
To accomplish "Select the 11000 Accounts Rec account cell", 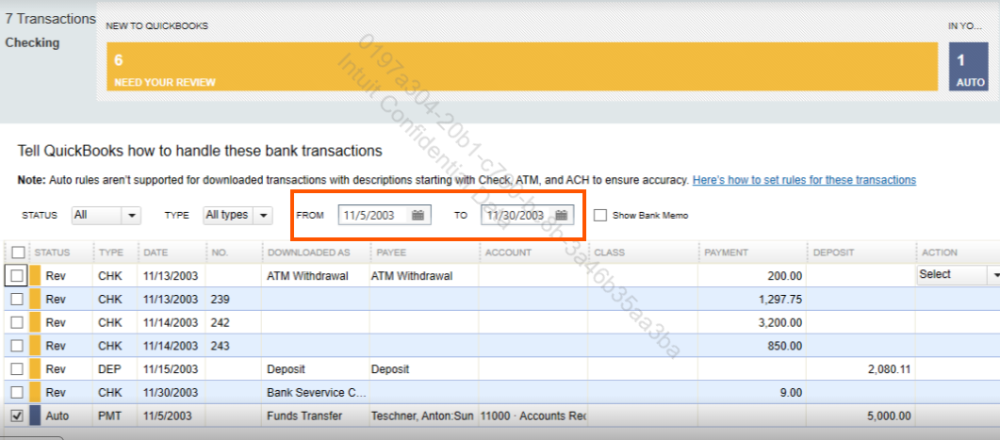I will 533,416.
